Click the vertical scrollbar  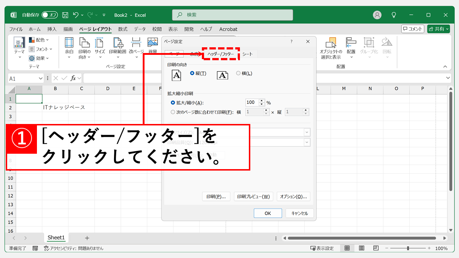coord(450,141)
